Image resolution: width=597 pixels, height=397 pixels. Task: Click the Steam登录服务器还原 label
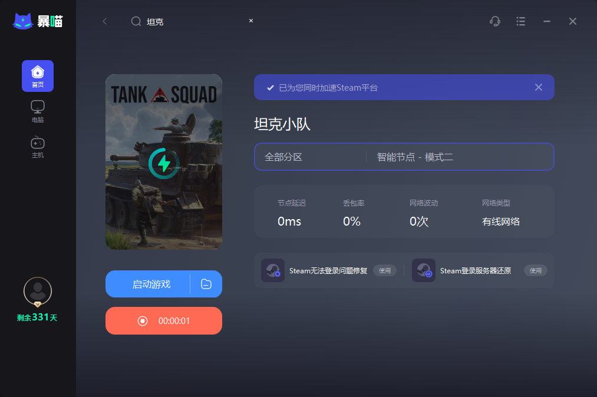click(x=476, y=270)
